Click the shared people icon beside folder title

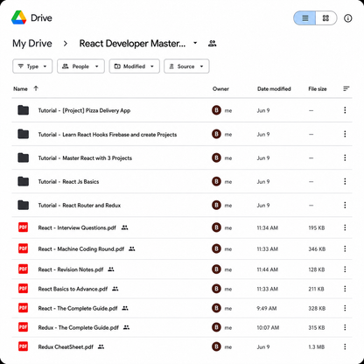pos(212,44)
